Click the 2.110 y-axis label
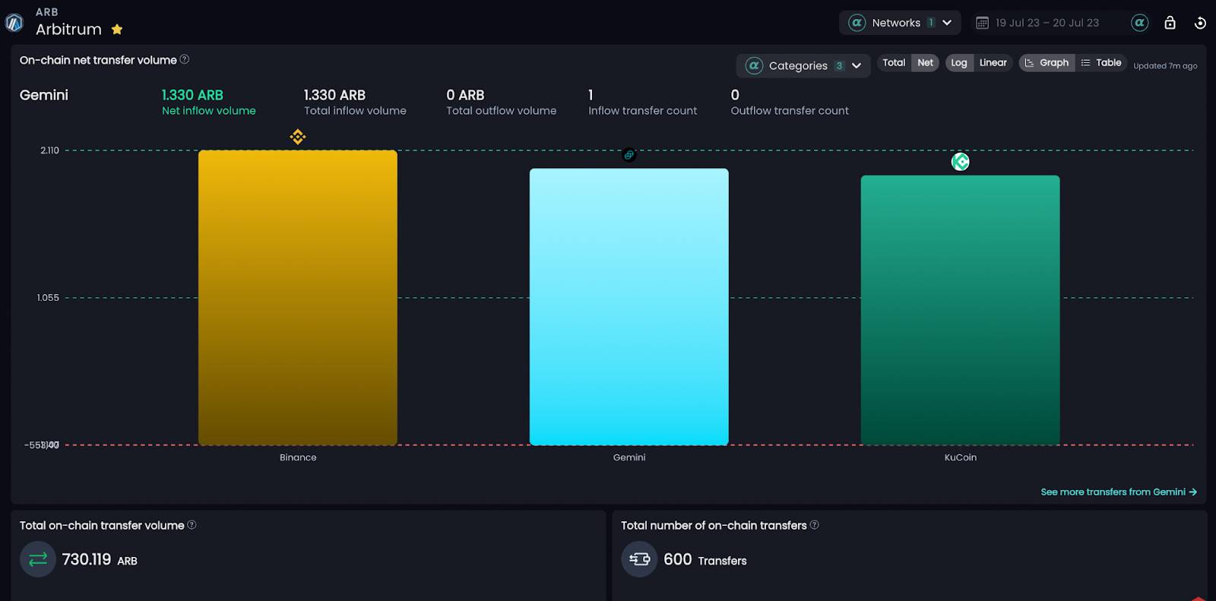Viewport: 1216px width, 601px height. [49, 150]
